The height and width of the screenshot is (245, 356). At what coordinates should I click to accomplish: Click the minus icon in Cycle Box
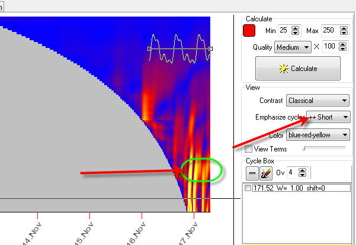point(252,173)
